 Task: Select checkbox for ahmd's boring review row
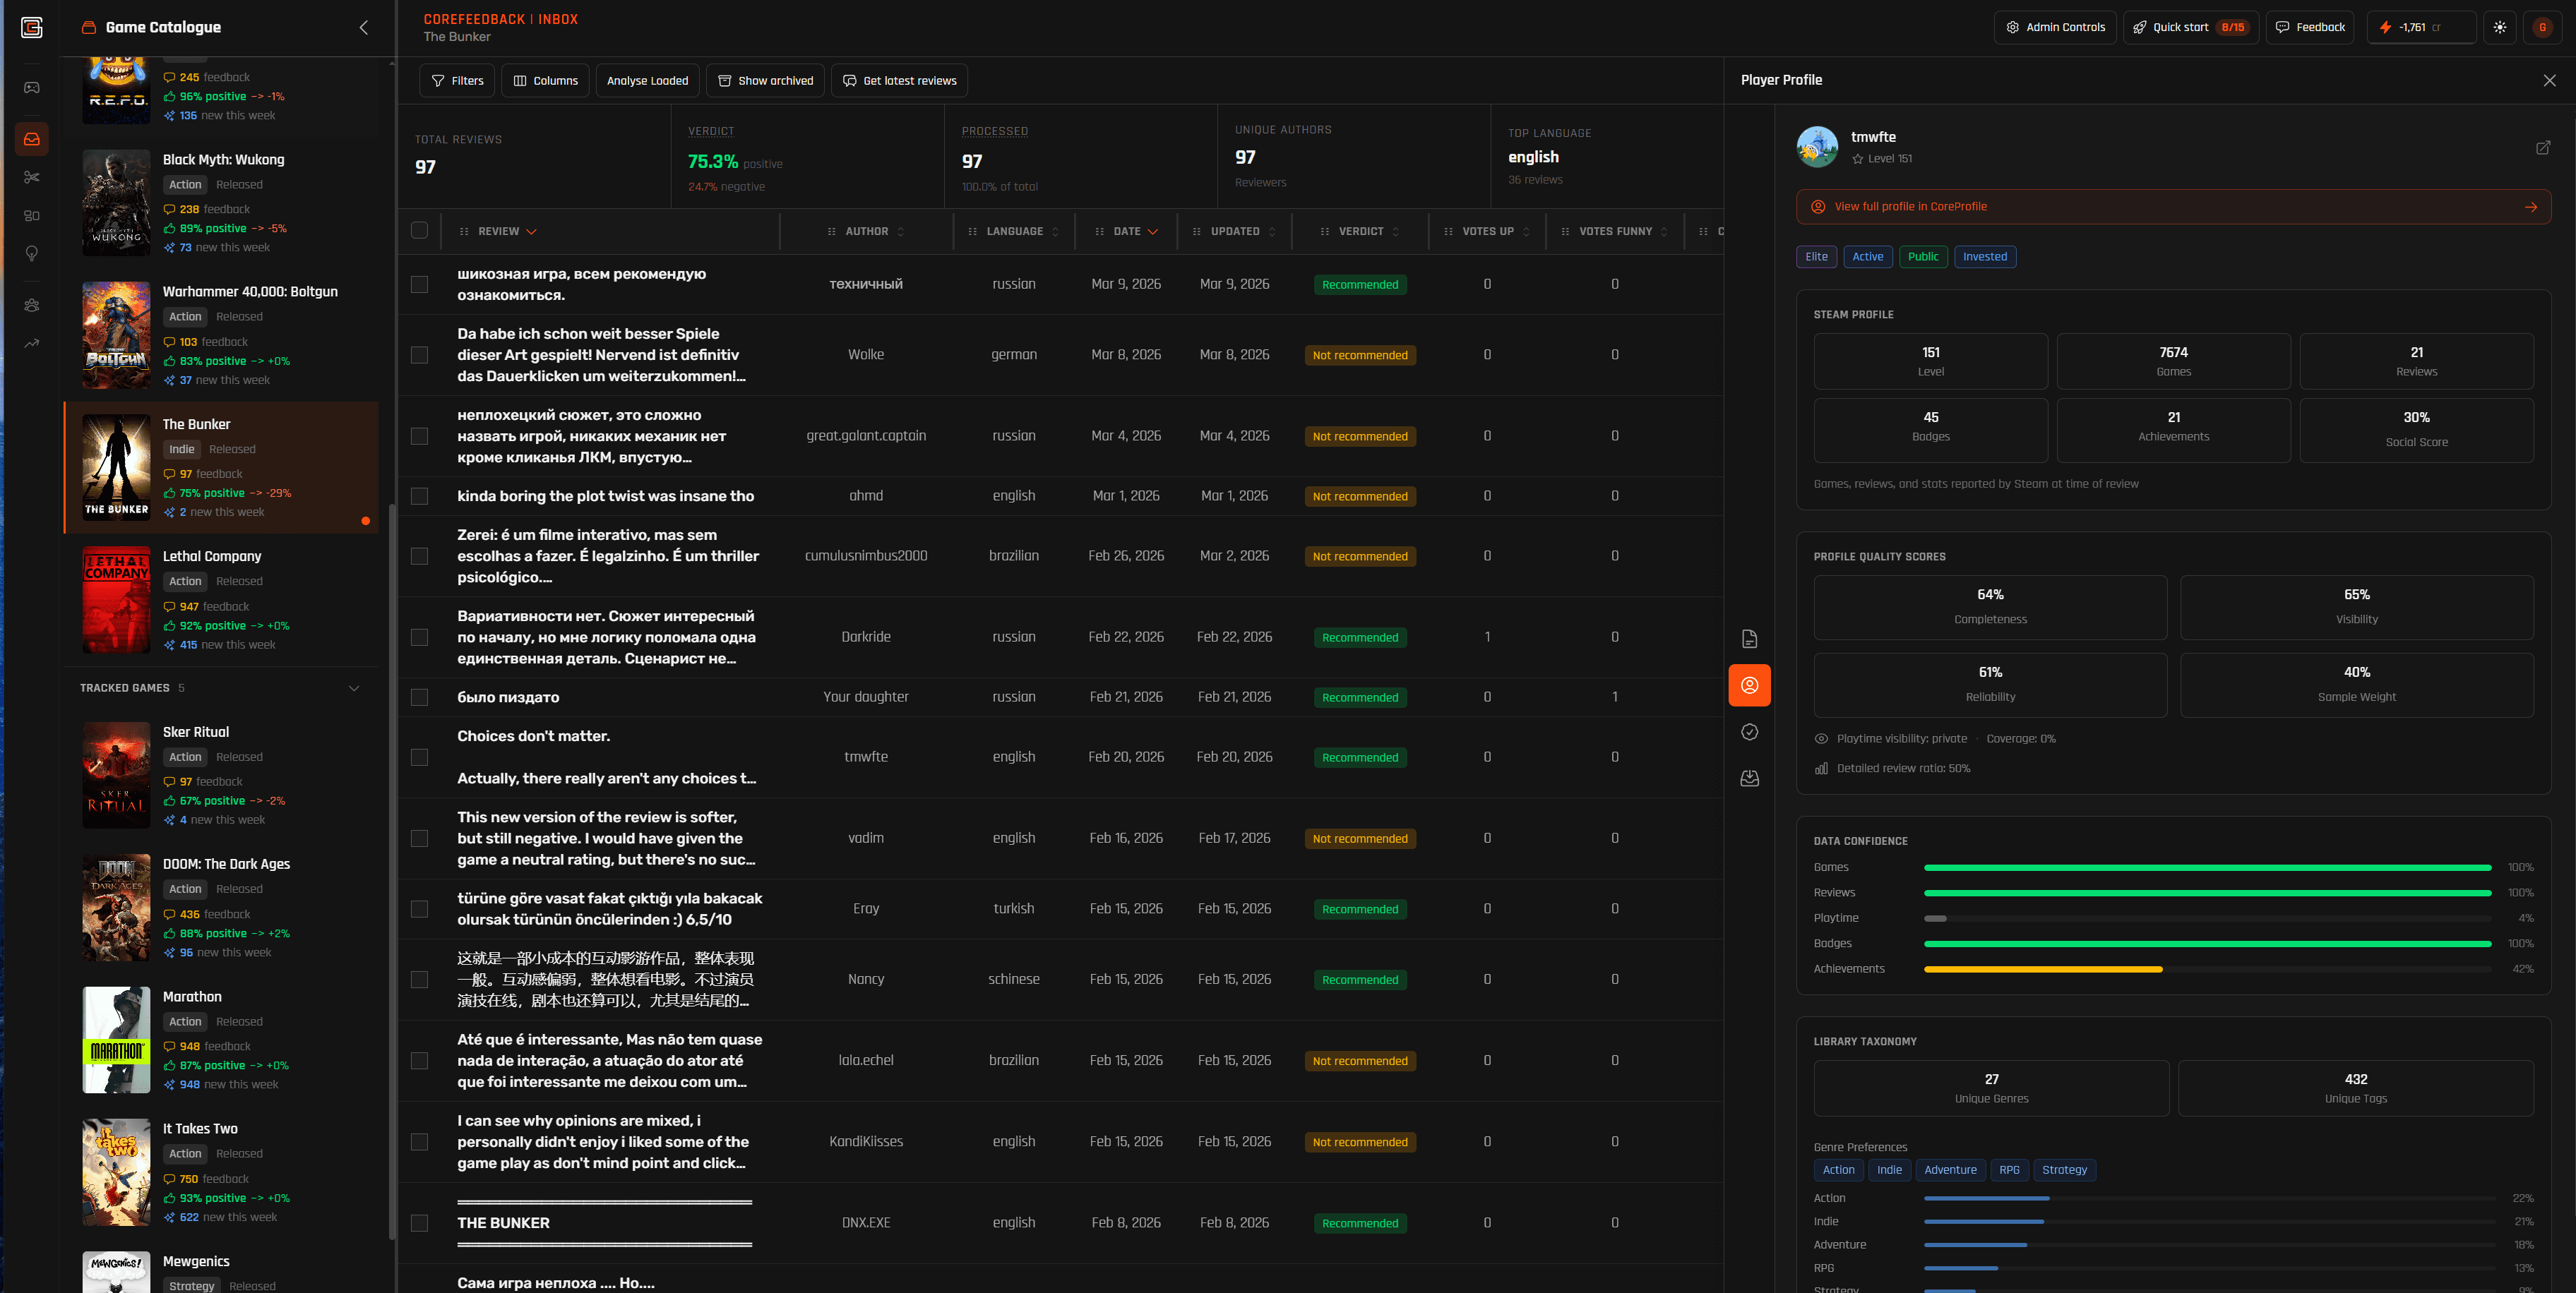419,497
